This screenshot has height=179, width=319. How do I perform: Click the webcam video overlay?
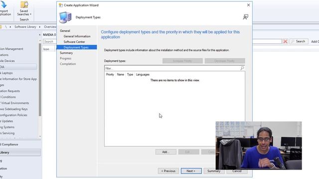point(259,146)
